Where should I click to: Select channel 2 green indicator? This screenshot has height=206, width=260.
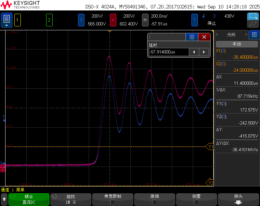click(49, 20)
